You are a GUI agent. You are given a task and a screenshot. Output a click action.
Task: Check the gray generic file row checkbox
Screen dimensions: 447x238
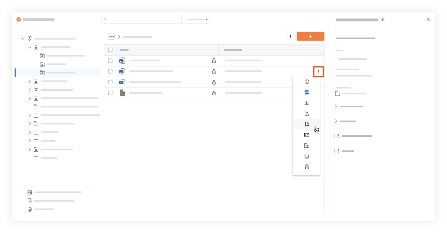pos(110,93)
